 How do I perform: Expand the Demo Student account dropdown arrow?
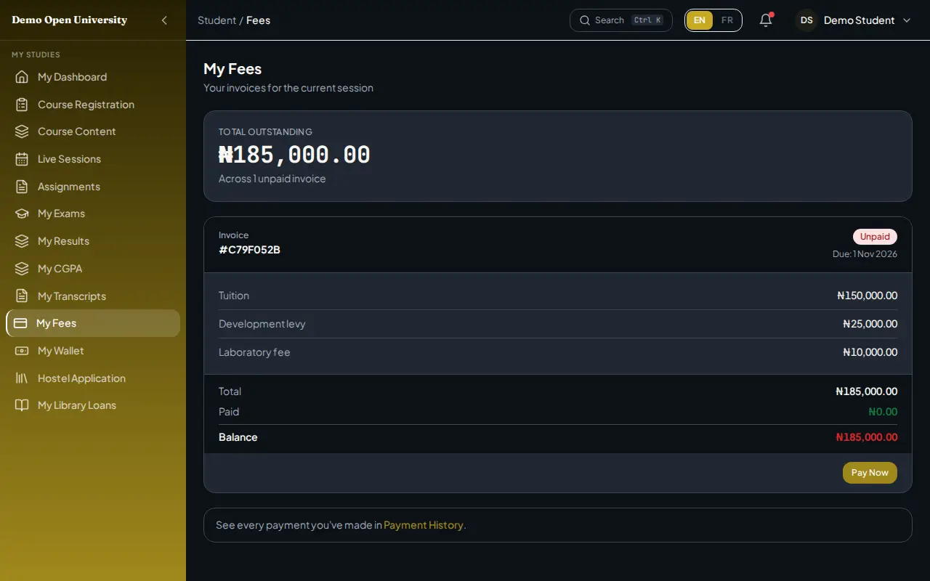pos(907,20)
